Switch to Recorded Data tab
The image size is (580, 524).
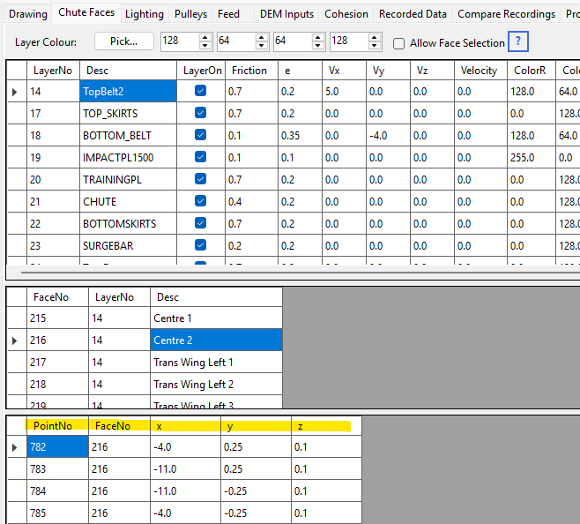pos(413,14)
